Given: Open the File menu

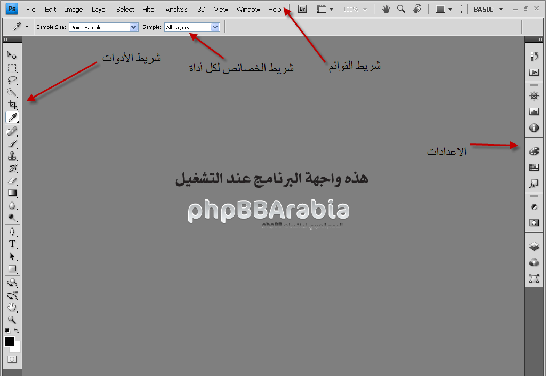Looking at the screenshot, I should (30, 10).
